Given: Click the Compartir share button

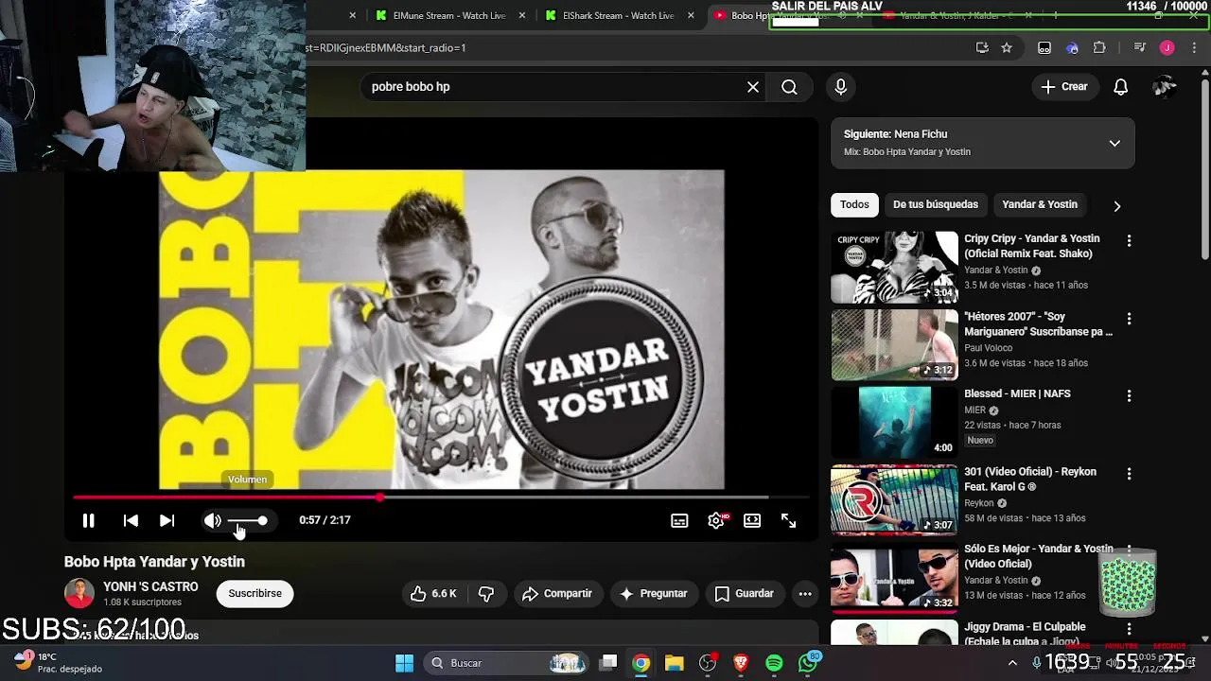Looking at the screenshot, I should click(557, 594).
